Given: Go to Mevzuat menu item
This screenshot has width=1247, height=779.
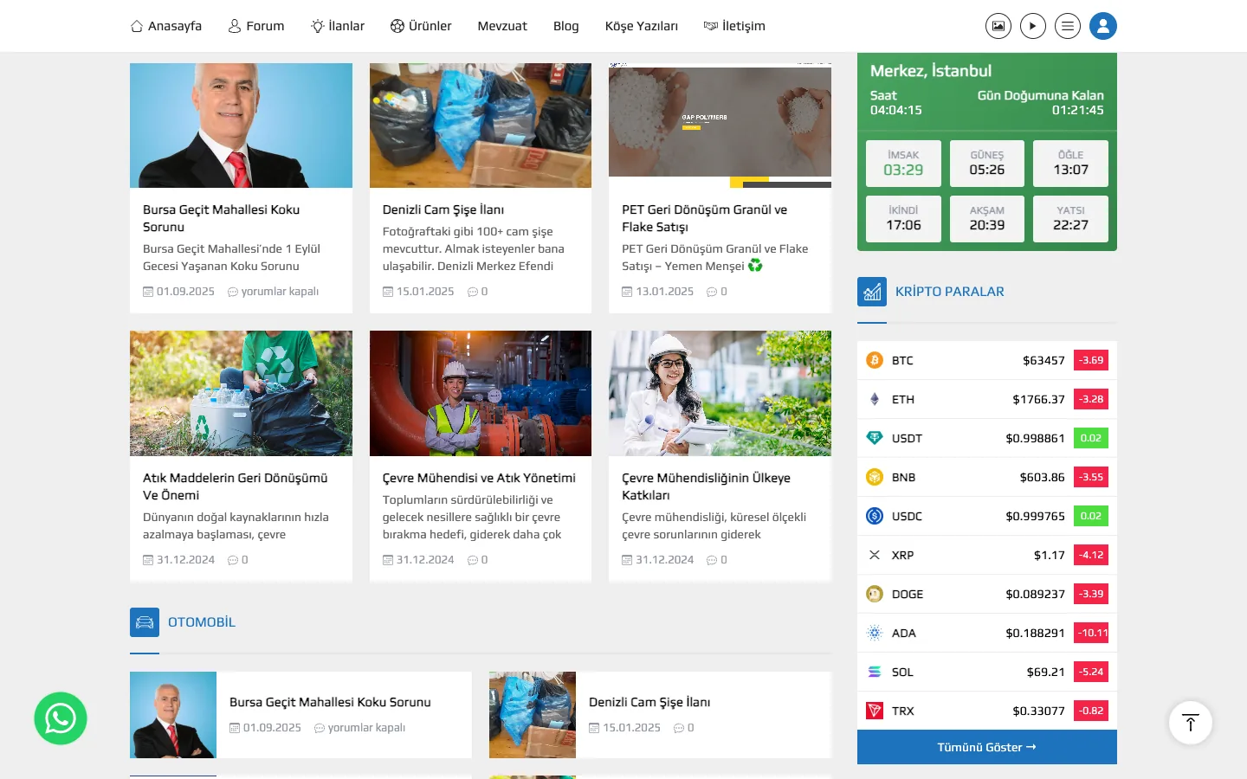Looking at the screenshot, I should point(502,26).
